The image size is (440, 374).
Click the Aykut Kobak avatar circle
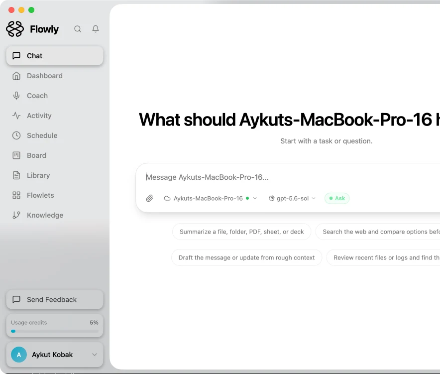19,355
